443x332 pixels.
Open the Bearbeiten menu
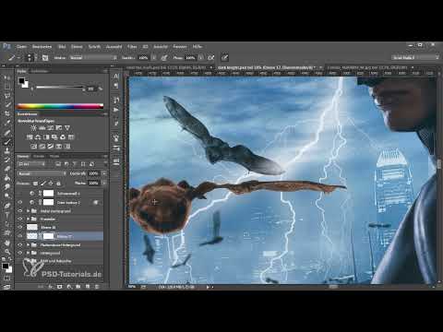(42, 47)
